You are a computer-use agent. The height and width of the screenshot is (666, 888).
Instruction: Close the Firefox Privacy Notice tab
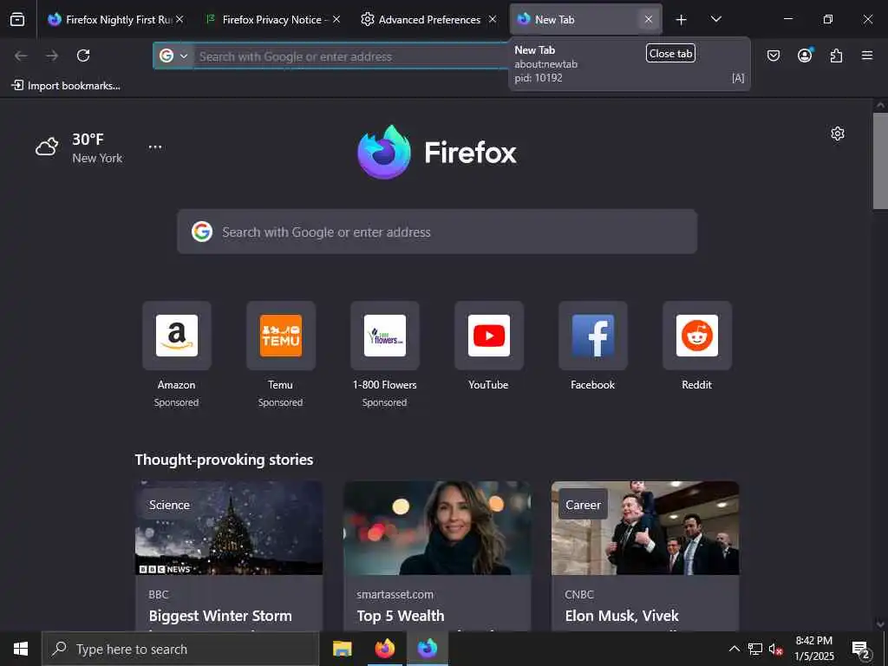(x=336, y=20)
